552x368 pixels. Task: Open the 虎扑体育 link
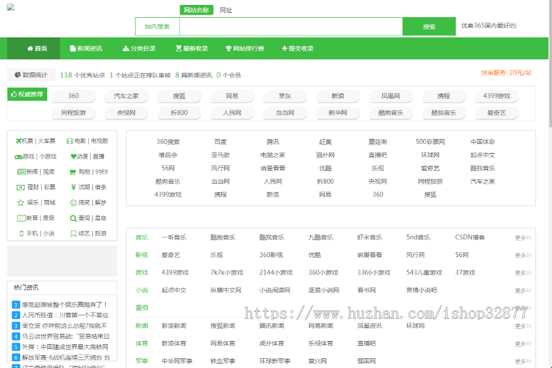click(272, 344)
